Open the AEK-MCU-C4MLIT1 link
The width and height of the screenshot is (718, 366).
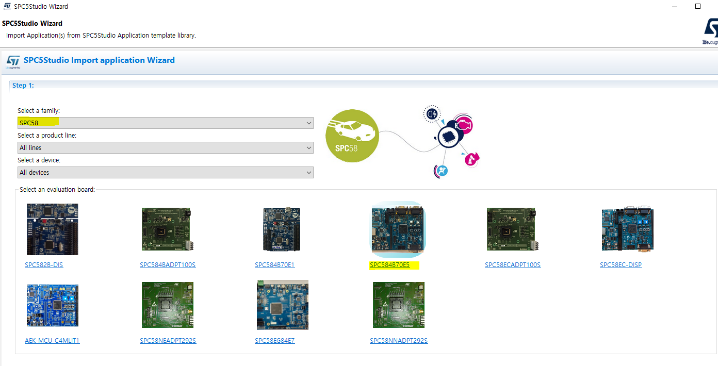(52, 341)
